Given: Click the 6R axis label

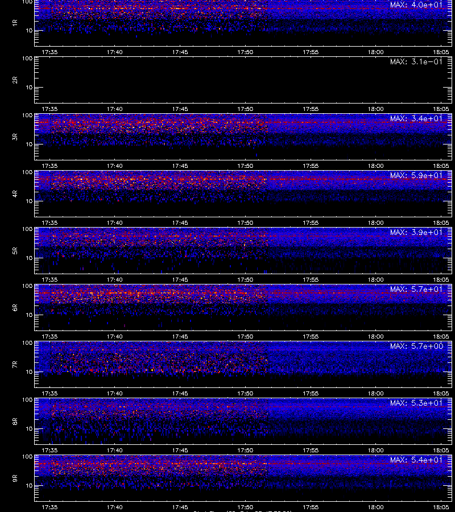Looking at the screenshot, I should coord(15,307).
